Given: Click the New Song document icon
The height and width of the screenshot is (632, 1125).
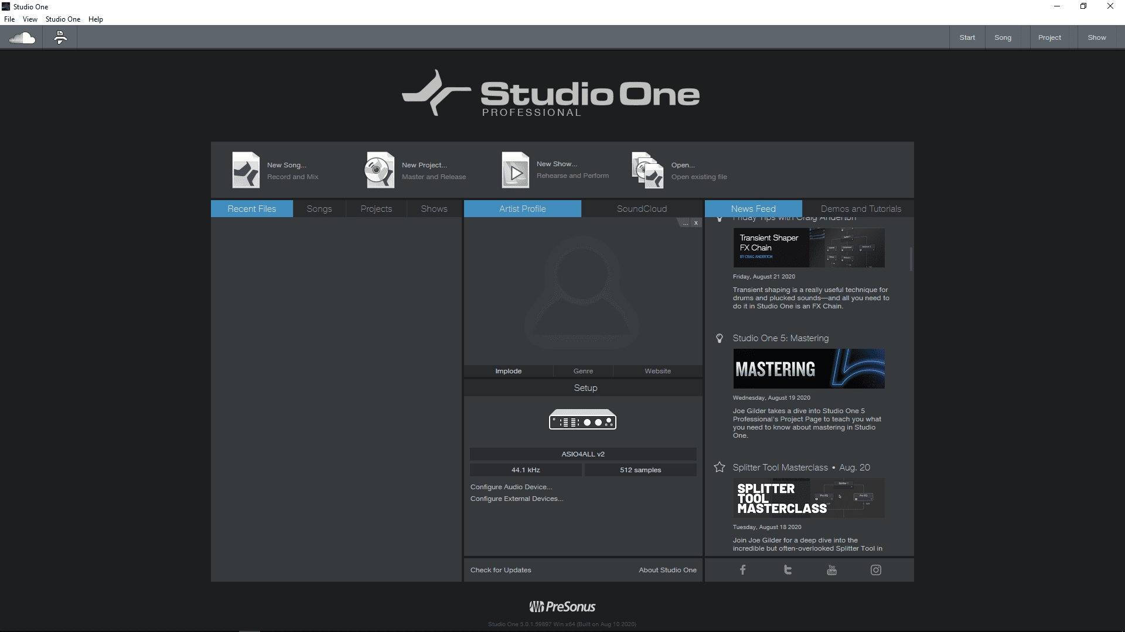Looking at the screenshot, I should point(246,170).
